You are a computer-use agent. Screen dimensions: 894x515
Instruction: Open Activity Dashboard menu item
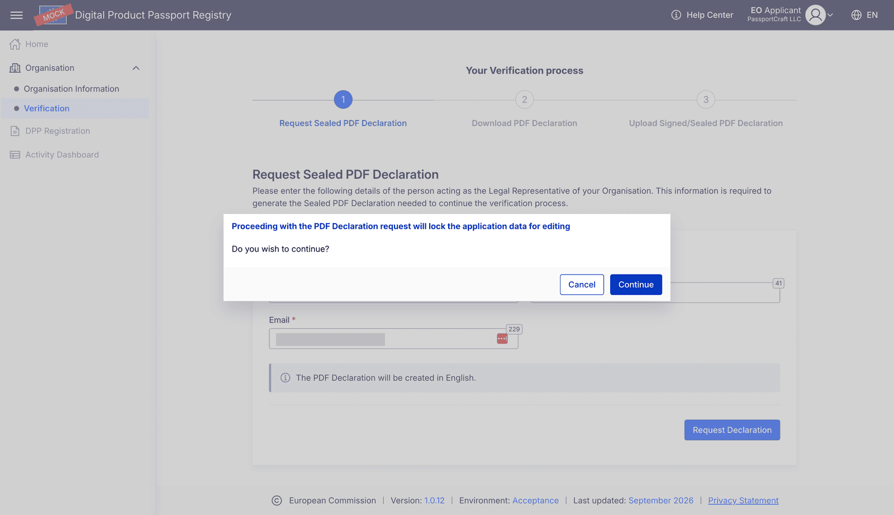[x=62, y=155]
